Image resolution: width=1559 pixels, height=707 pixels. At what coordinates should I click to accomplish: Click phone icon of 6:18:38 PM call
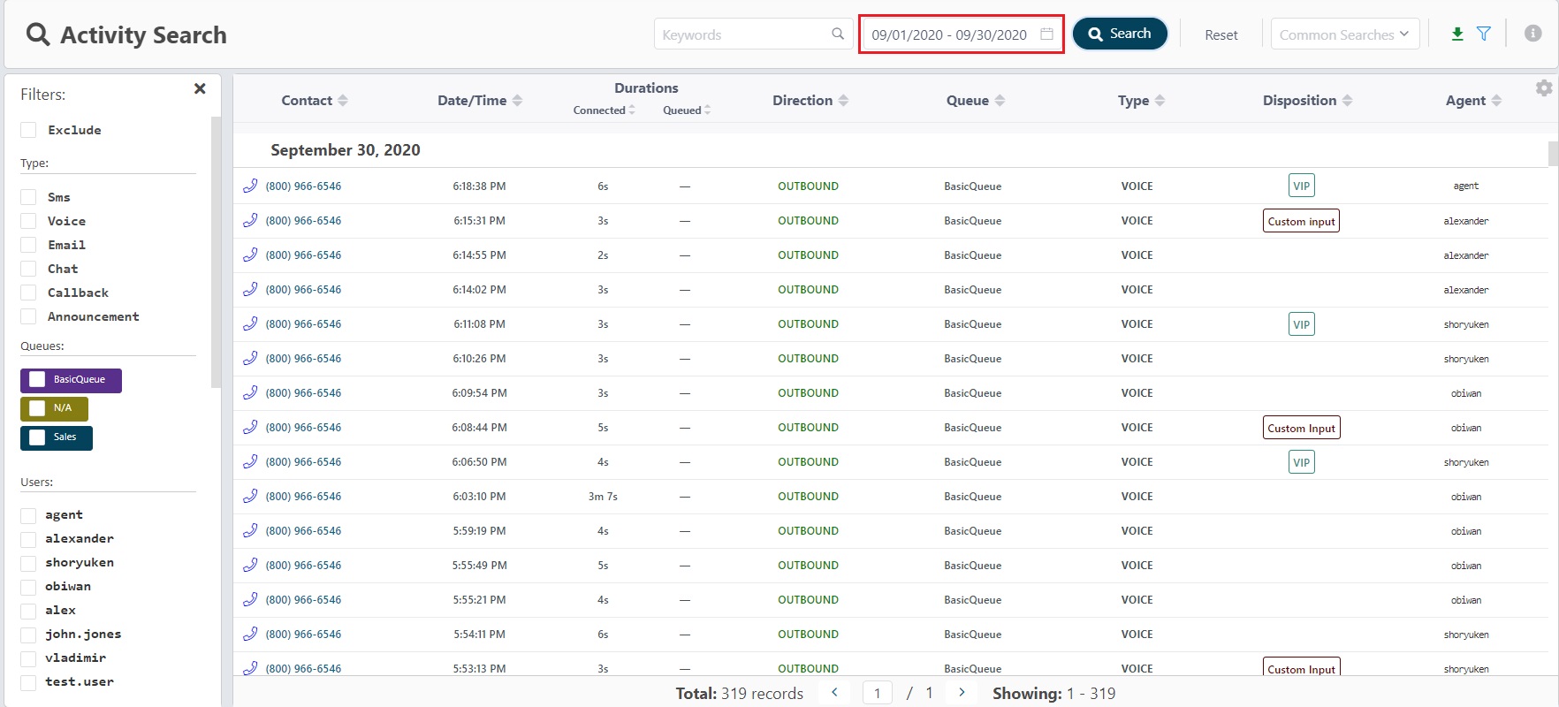click(250, 186)
